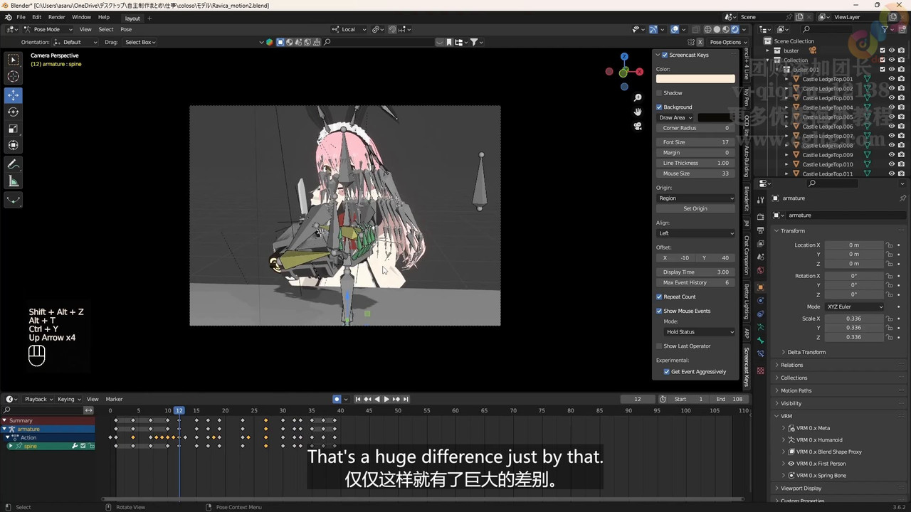Open the Pose Mode dropdown

click(x=46, y=29)
